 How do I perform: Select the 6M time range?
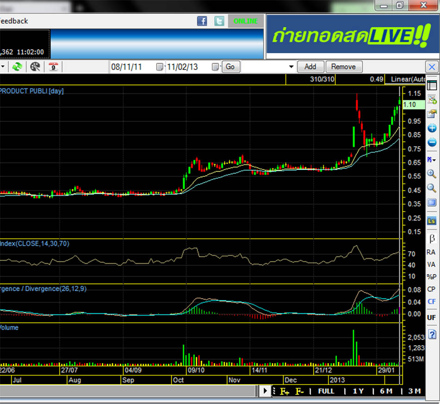coord(386,391)
